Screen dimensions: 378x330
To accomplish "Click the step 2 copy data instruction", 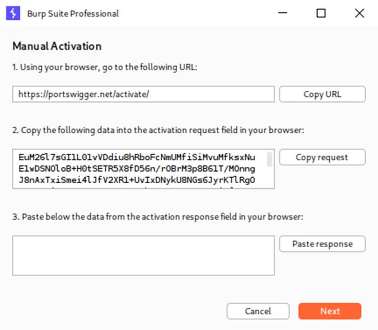I will click(x=158, y=130).
